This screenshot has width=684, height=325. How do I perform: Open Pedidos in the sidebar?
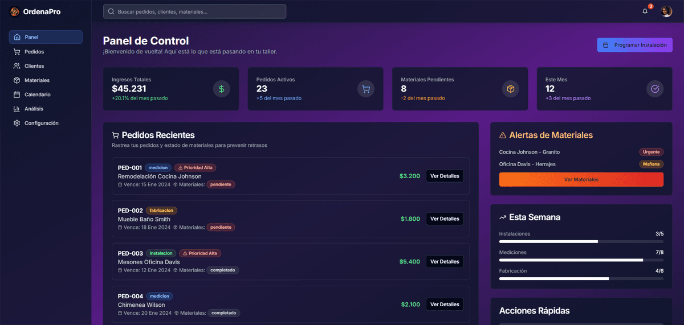pyautogui.click(x=34, y=52)
